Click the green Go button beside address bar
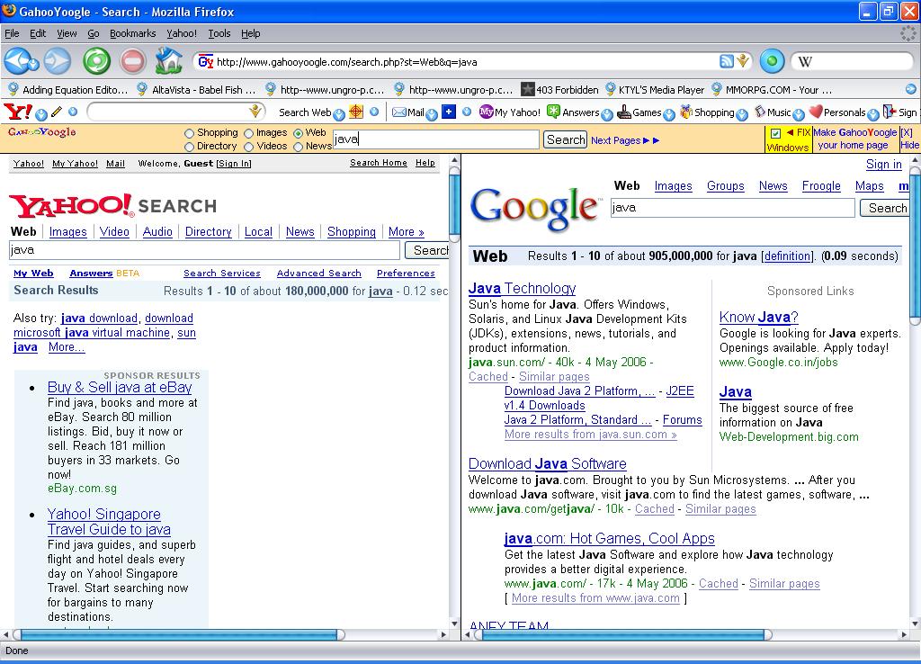The image size is (921, 664). pos(772,61)
